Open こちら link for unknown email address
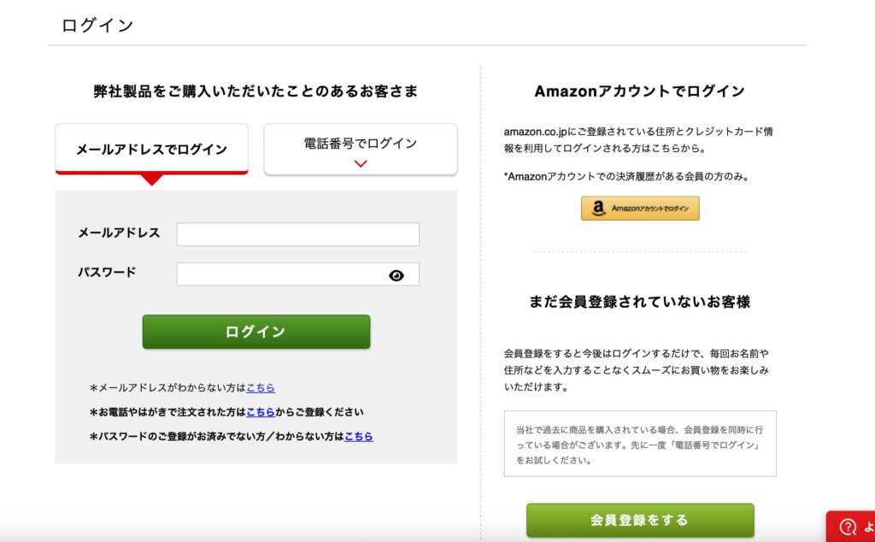875x542 pixels. 261,387
